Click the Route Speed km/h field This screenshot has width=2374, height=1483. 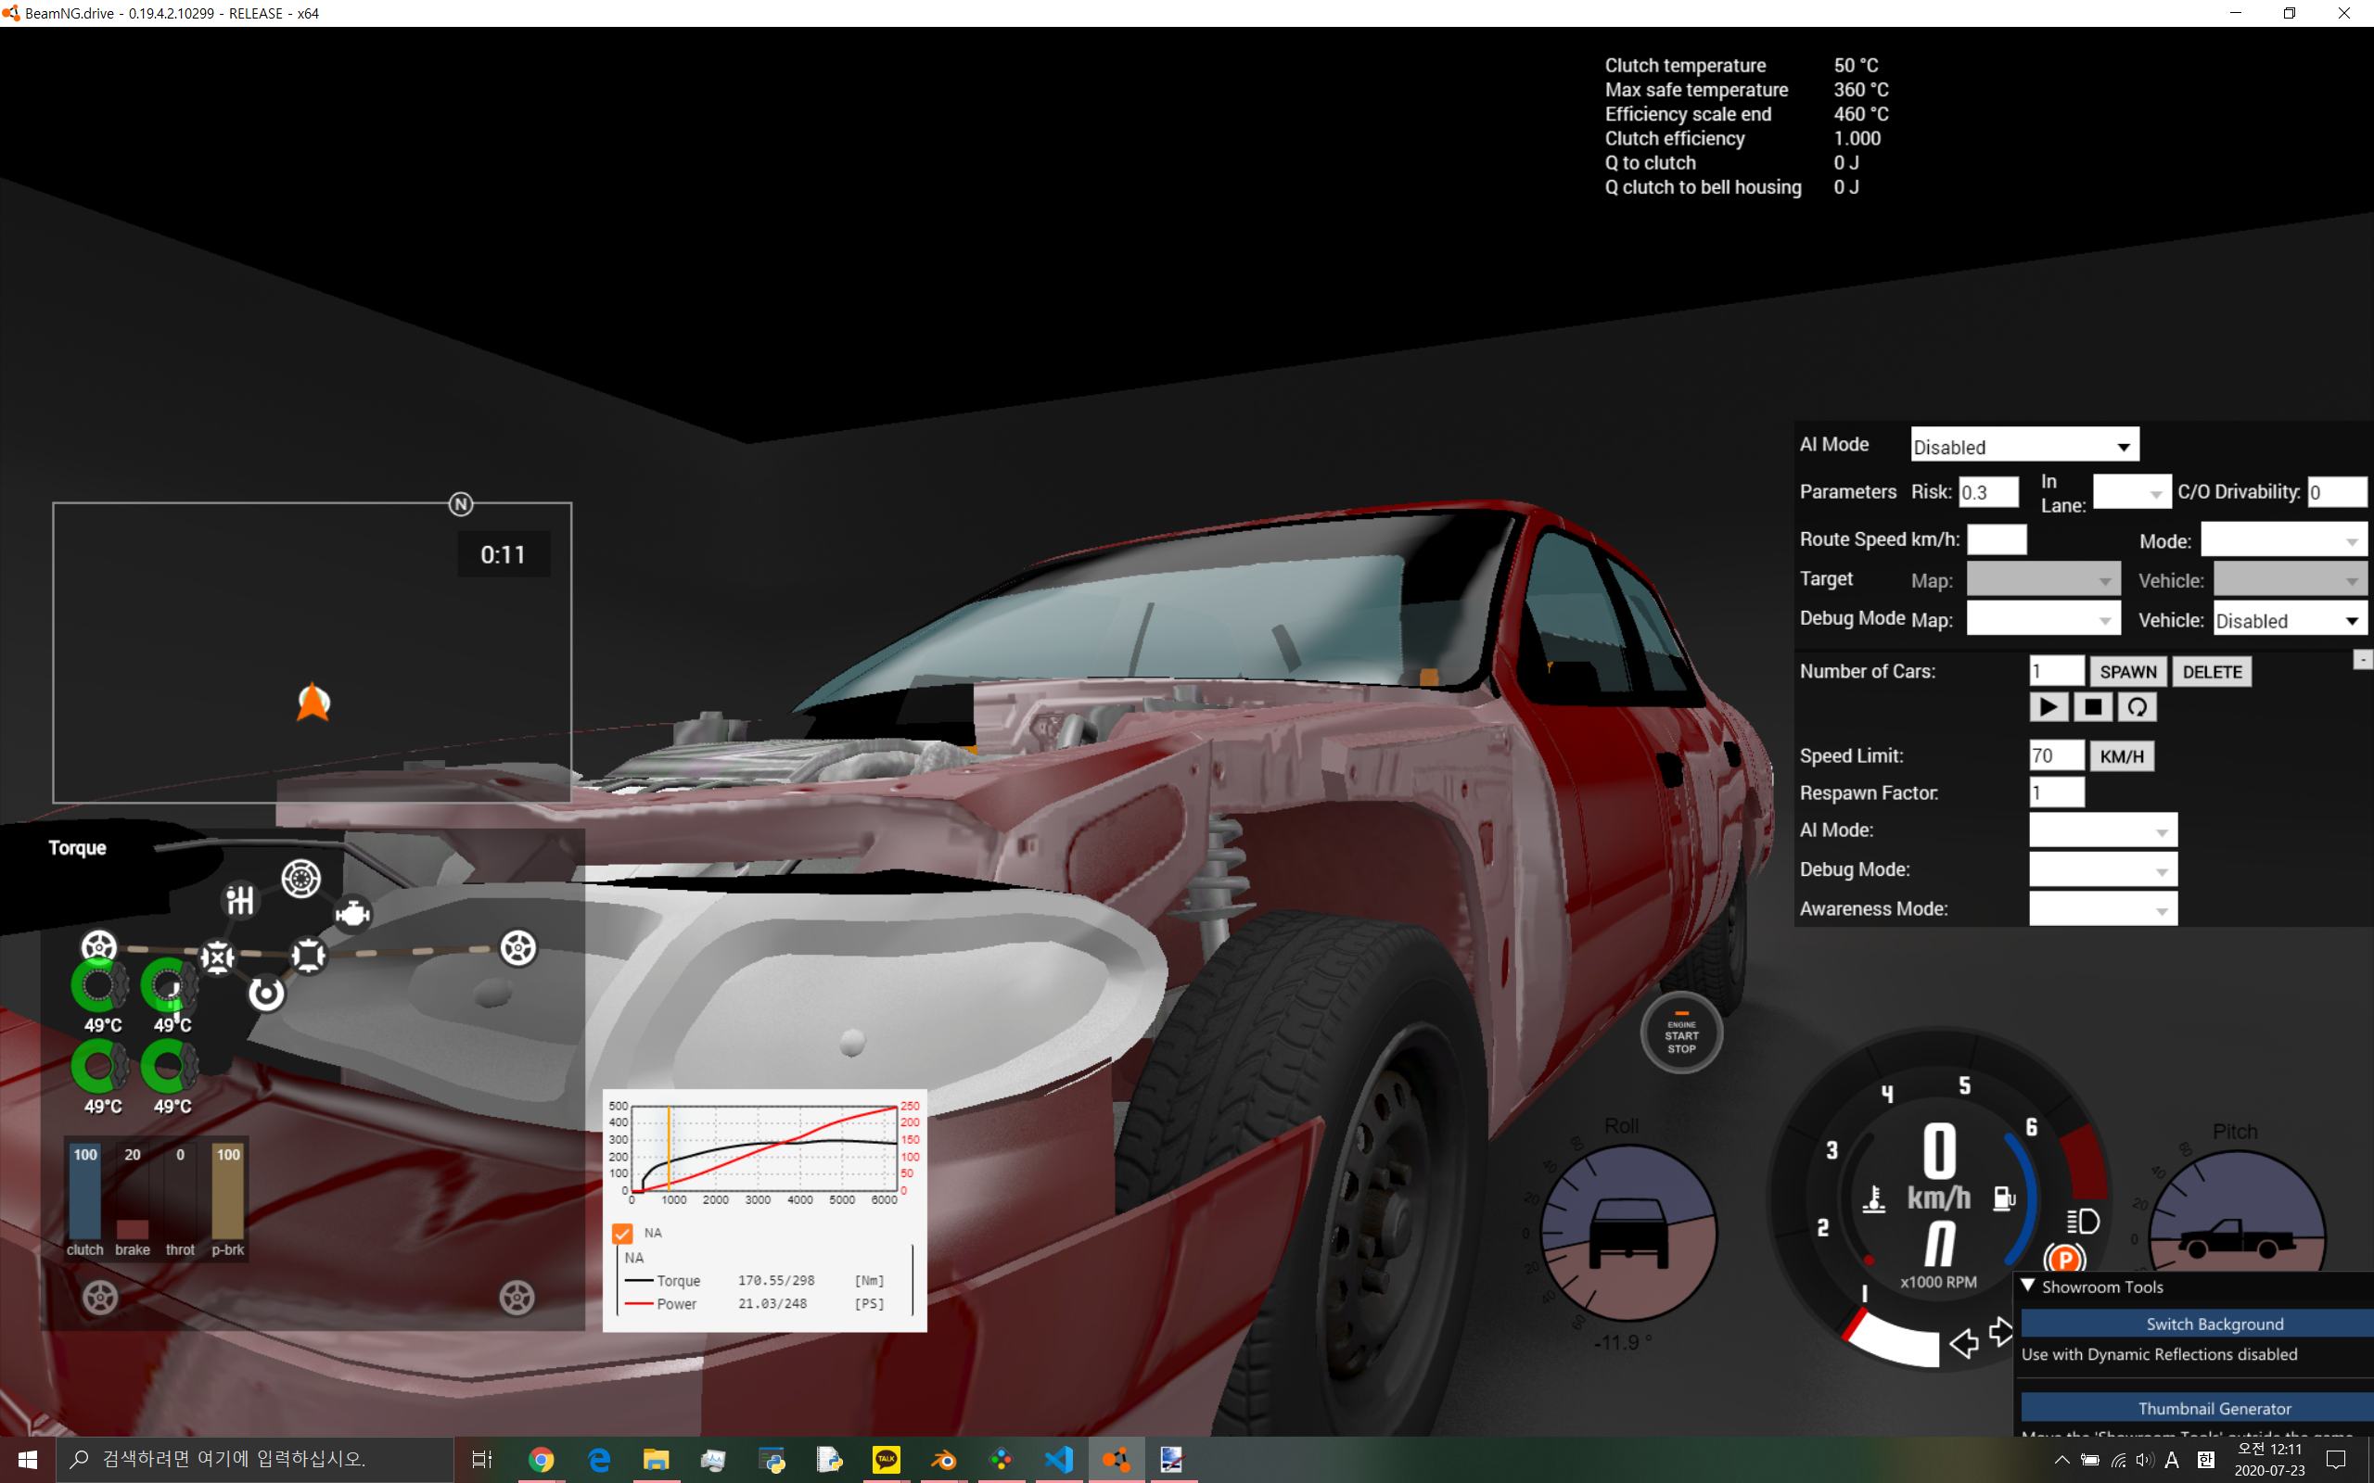point(1997,539)
